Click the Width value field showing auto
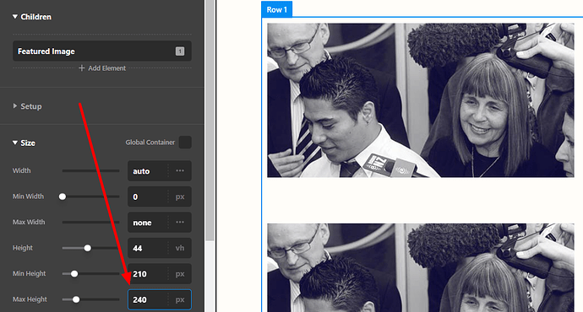The height and width of the screenshot is (312, 583). point(148,171)
